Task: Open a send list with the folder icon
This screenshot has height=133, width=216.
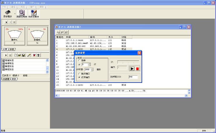Action: [20, 55]
